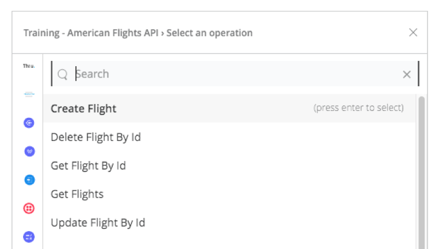Select the Create Flight operation
The height and width of the screenshot is (249, 435).
(x=229, y=109)
